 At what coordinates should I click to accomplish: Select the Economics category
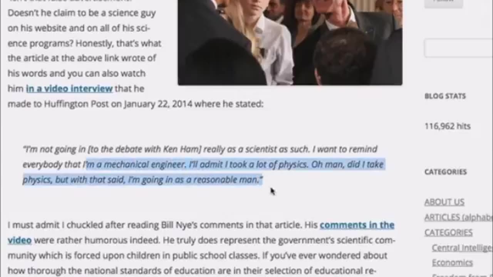click(452, 262)
